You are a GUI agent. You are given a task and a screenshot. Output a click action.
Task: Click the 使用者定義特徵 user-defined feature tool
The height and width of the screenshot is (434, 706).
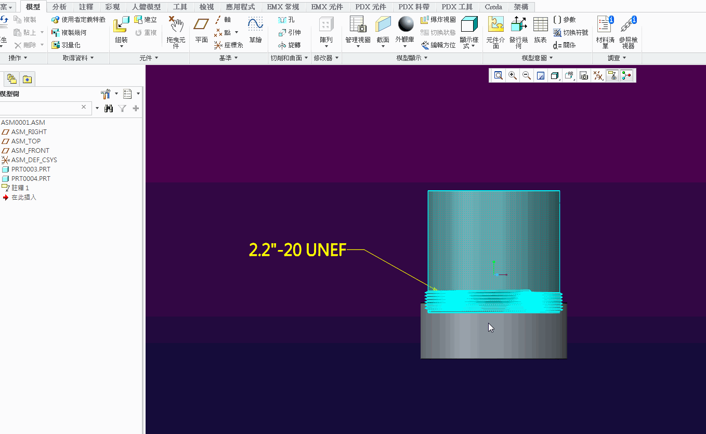coord(78,20)
